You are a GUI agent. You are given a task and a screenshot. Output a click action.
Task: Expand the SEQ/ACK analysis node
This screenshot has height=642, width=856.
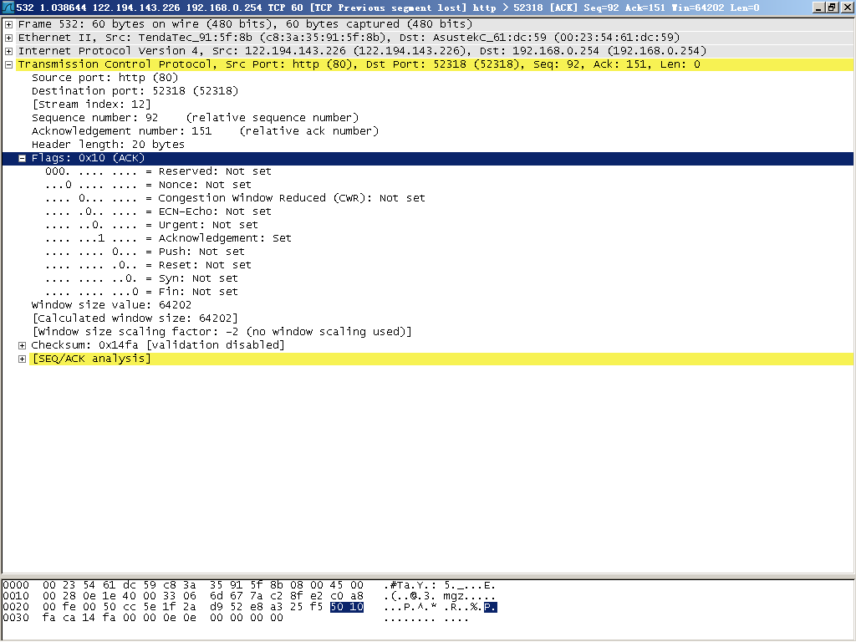23,359
